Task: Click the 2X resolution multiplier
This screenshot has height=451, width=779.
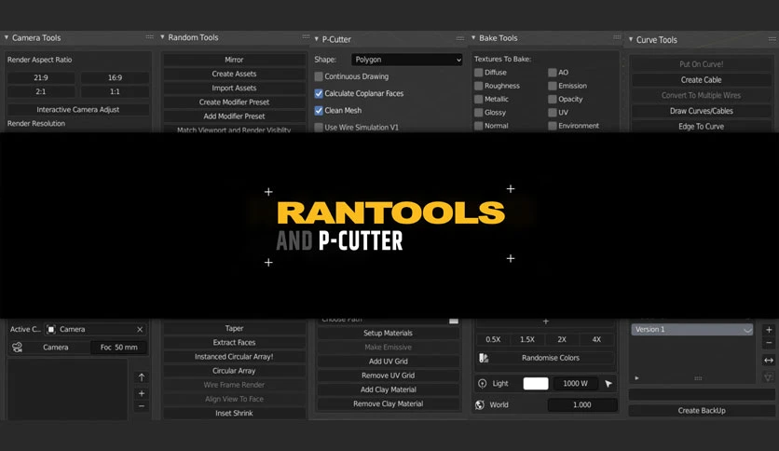Action: pyautogui.click(x=562, y=340)
